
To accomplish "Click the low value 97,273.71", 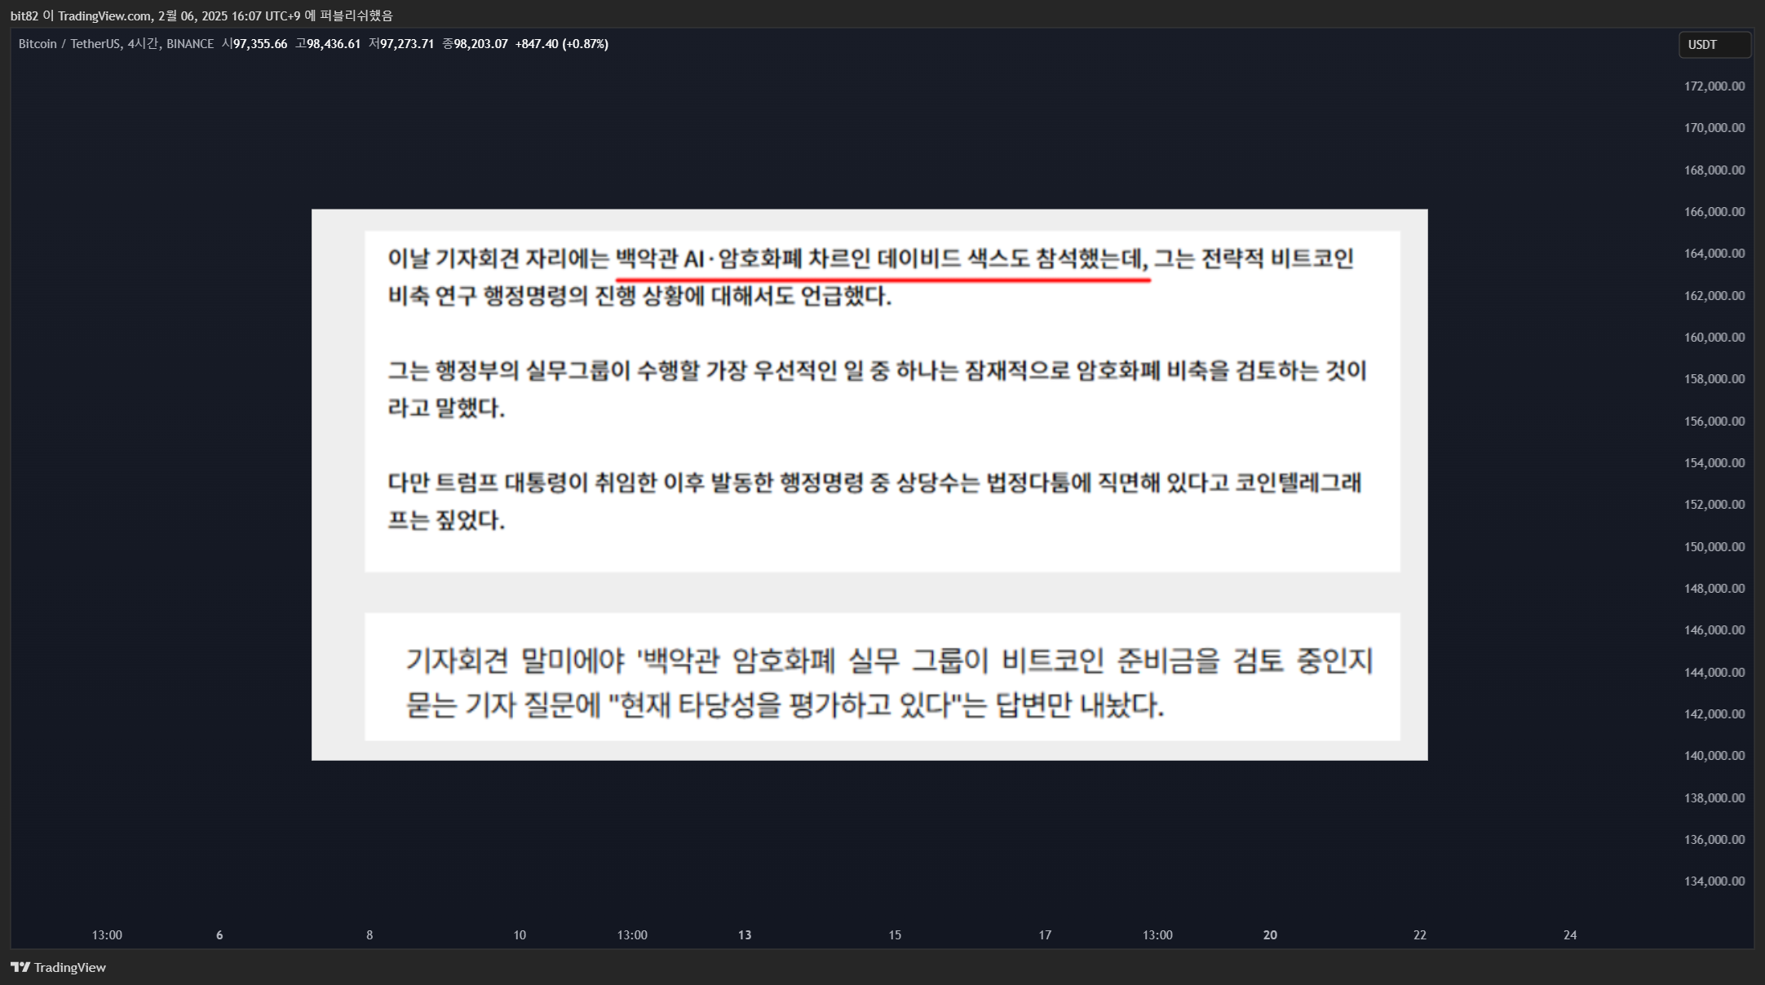I will 407,44.
